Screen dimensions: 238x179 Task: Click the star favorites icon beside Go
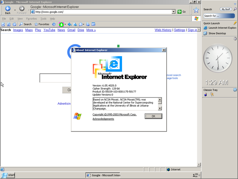196,10
